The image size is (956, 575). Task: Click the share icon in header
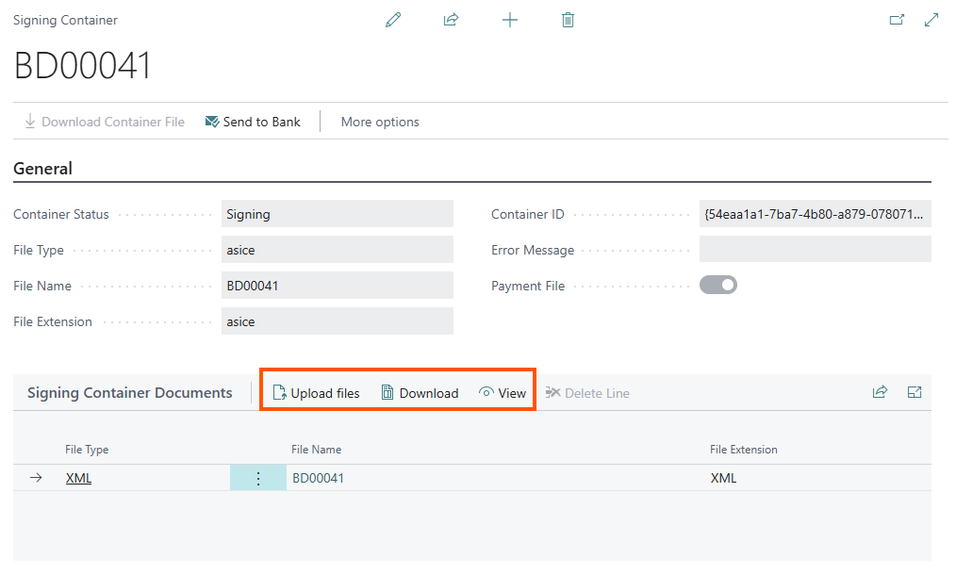[x=451, y=20]
